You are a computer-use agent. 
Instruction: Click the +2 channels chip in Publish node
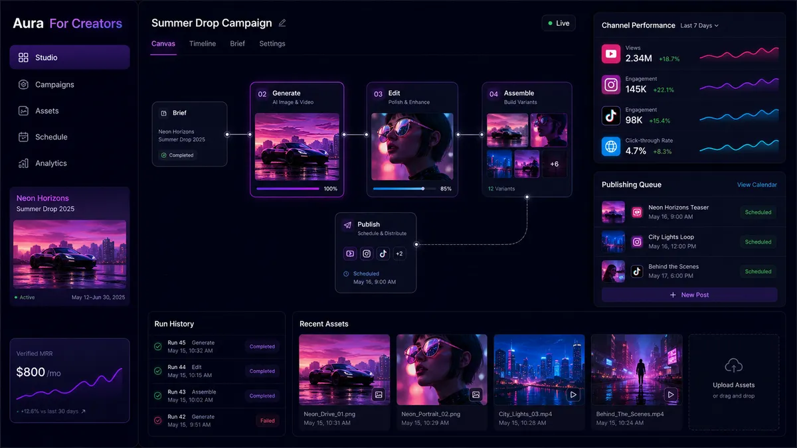399,254
